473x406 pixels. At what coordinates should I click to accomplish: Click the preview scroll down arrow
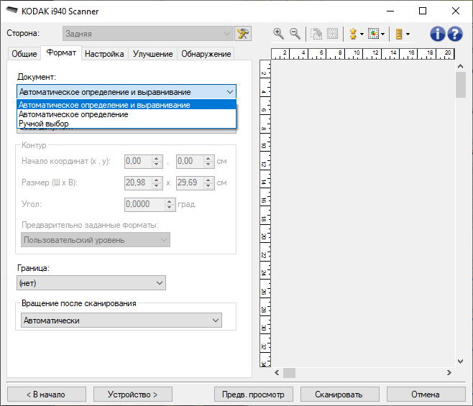point(460,361)
